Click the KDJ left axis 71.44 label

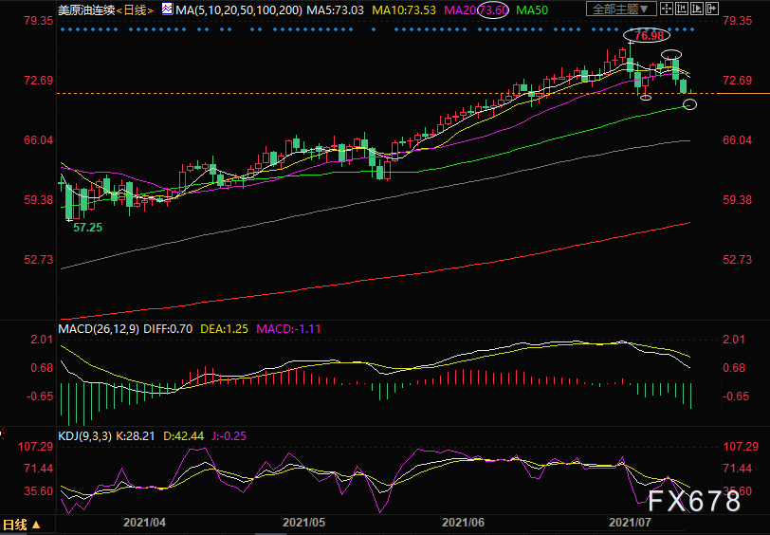point(40,469)
